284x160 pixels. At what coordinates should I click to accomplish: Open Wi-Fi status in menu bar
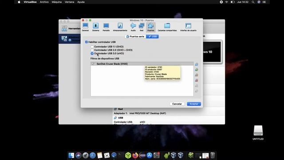pyautogui.click(x=227, y=2)
